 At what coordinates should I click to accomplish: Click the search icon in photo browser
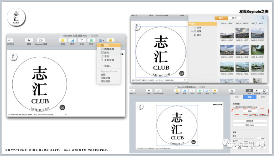point(263,18)
